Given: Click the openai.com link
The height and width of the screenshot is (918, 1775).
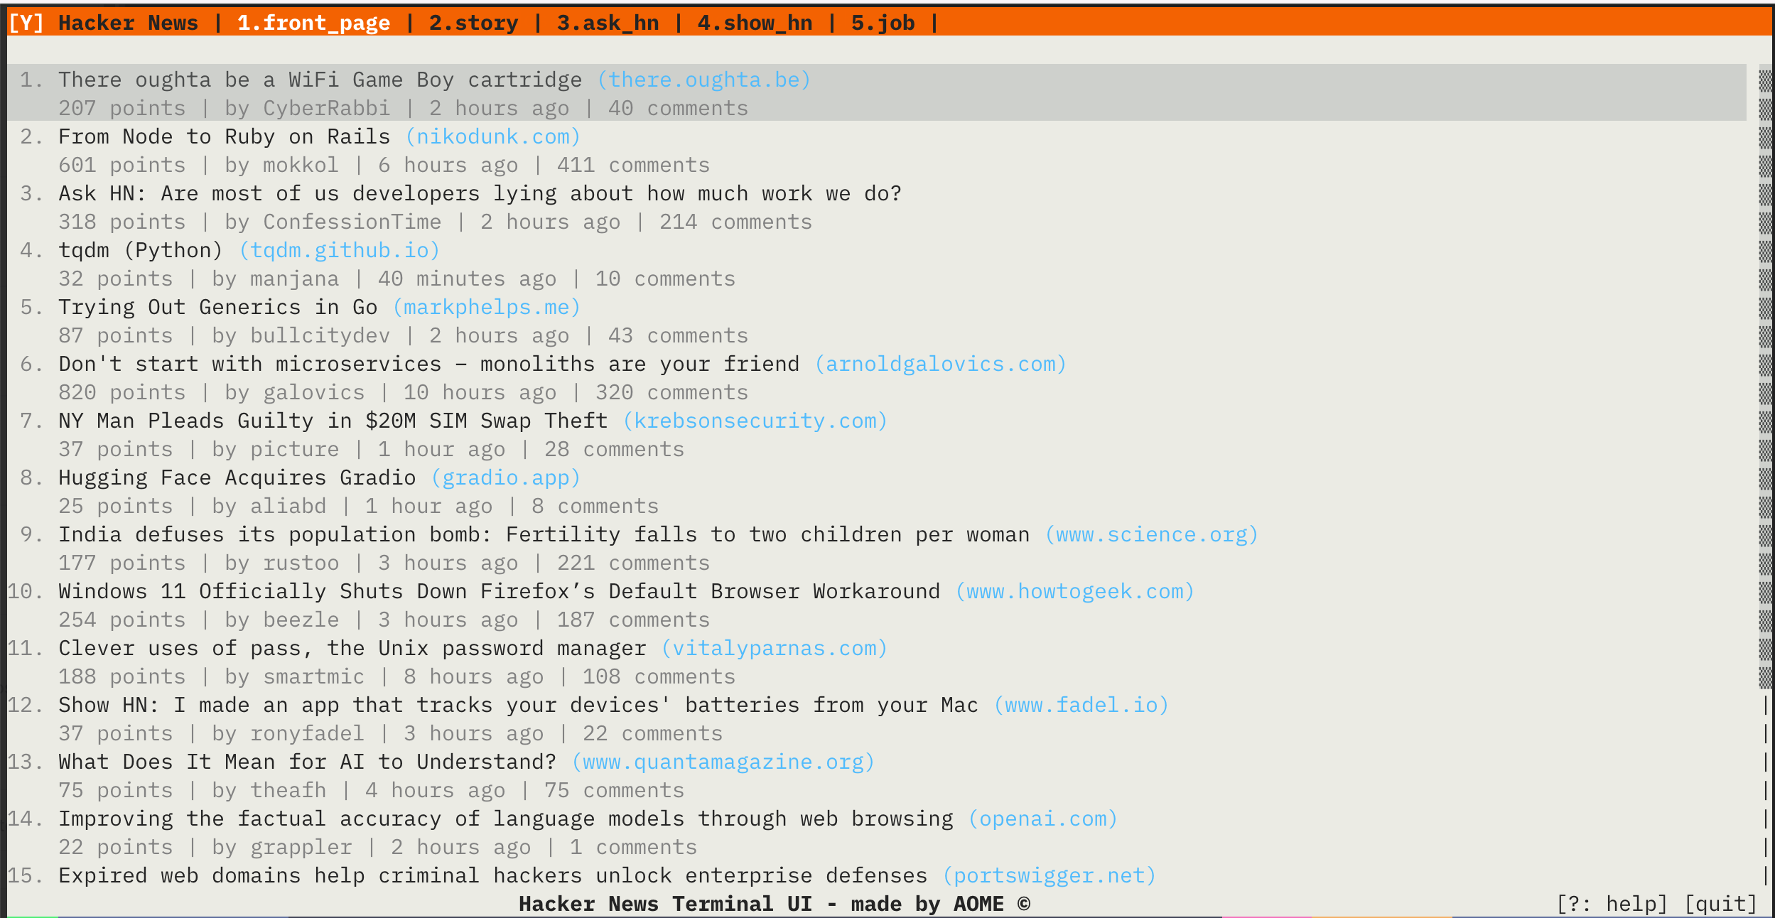Looking at the screenshot, I should point(1042,819).
